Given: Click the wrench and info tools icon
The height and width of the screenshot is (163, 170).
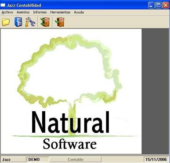Looking at the screenshot, I should coord(30,22).
